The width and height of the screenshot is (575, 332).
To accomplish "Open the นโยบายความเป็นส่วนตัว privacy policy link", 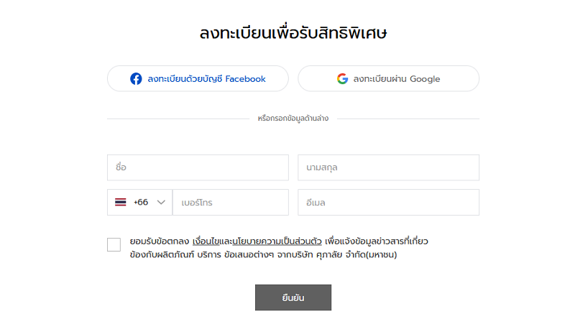I will pos(277,241).
